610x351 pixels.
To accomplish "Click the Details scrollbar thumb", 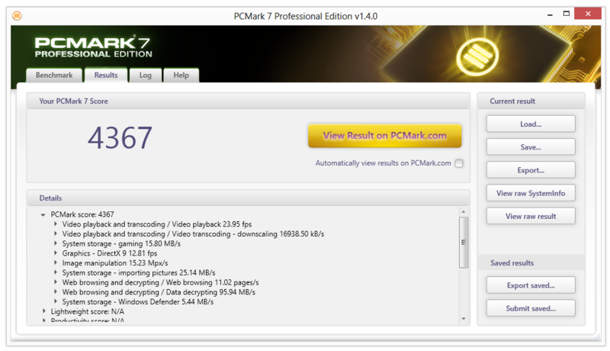I will (464, 243).
